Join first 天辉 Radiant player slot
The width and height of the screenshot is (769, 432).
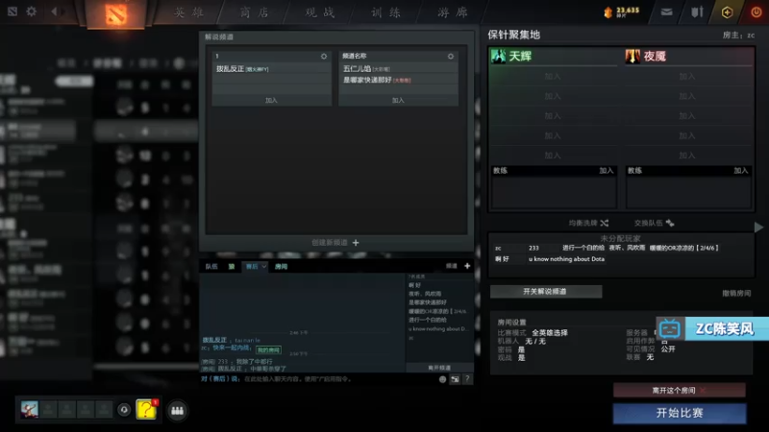pyautogui.click(x=553, y=77)
